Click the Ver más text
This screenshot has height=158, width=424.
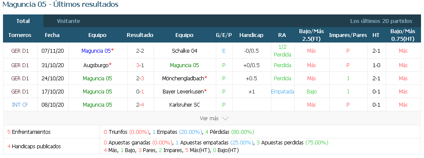[209, 118]
